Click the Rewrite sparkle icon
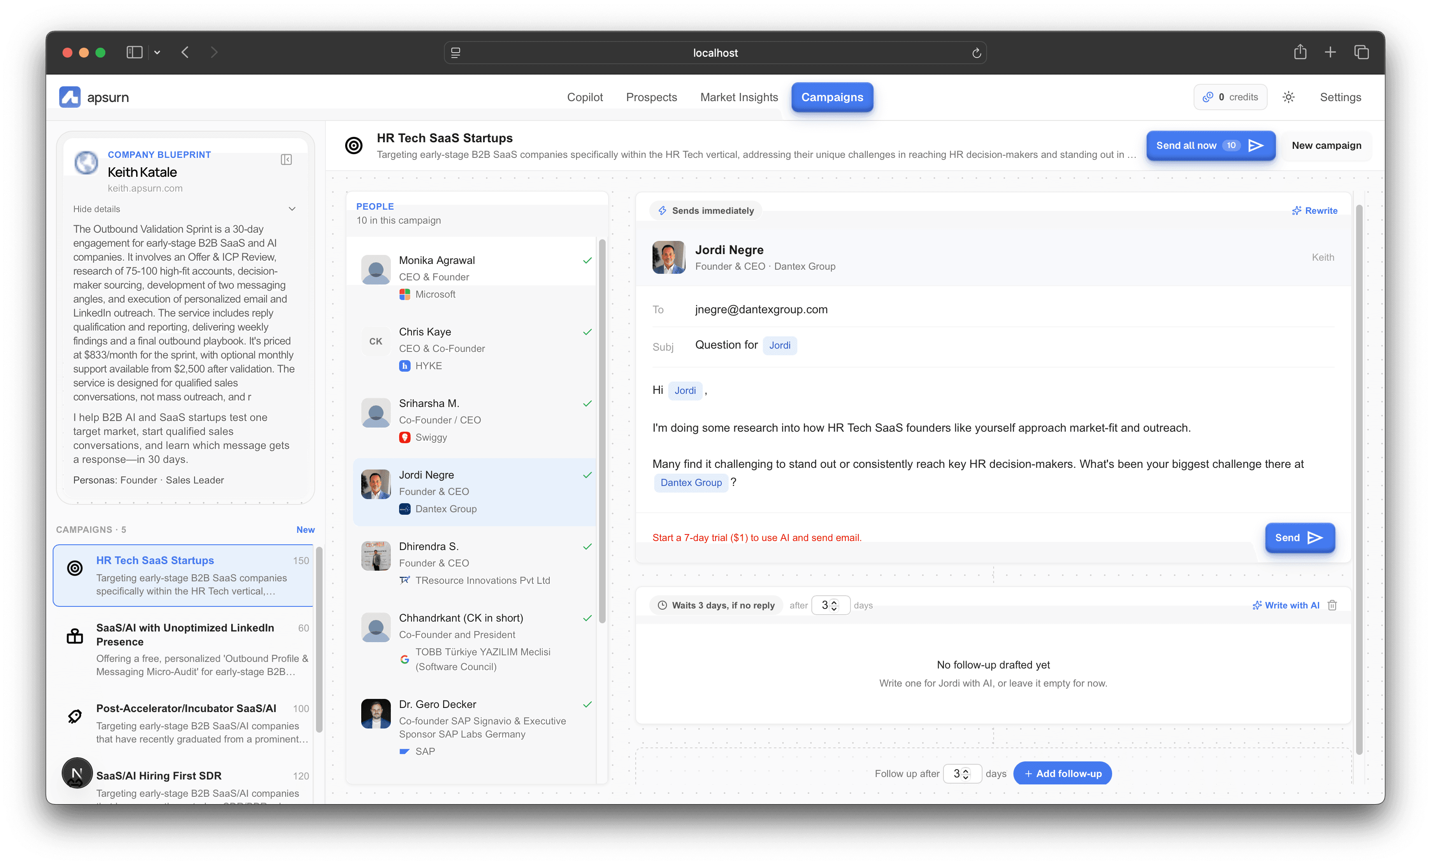The image size is (1431, 865). point(1296,210)
